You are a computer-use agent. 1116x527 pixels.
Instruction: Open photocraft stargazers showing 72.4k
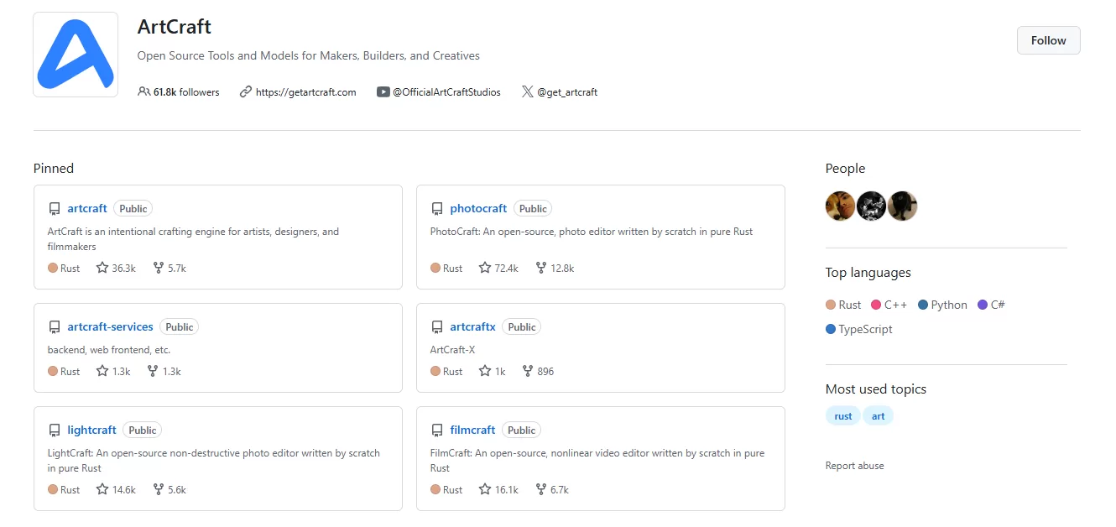(x=498, y=269)
